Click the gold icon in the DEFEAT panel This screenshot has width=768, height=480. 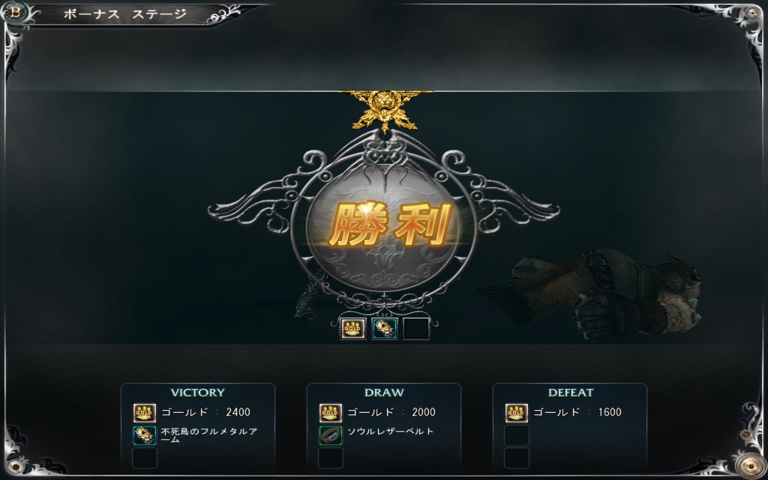click(x=517, y=413)
